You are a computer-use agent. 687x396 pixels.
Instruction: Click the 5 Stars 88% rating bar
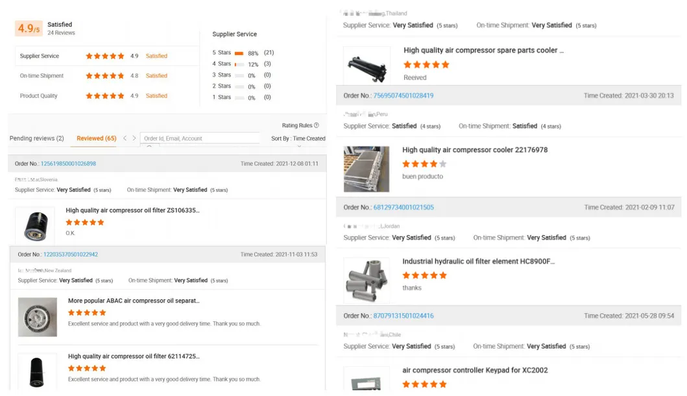tap(239, 53)
